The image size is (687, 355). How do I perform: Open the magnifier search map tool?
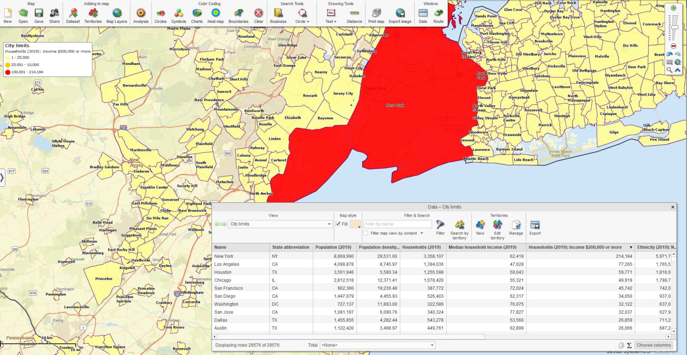pyautogui.click(x=670, y=70)
